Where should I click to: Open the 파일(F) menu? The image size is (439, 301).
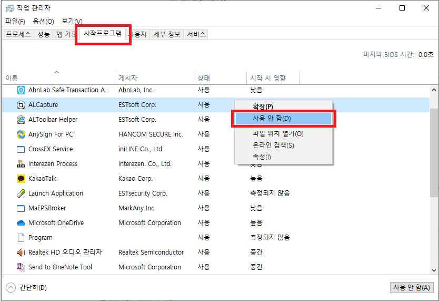coord(15,21)
